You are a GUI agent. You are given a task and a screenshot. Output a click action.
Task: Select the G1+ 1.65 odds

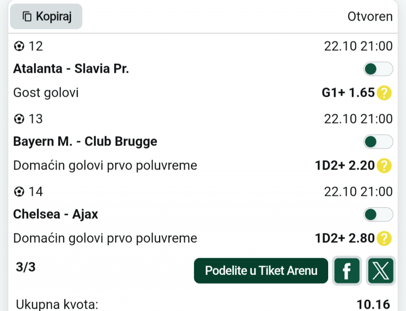(348, 93)
